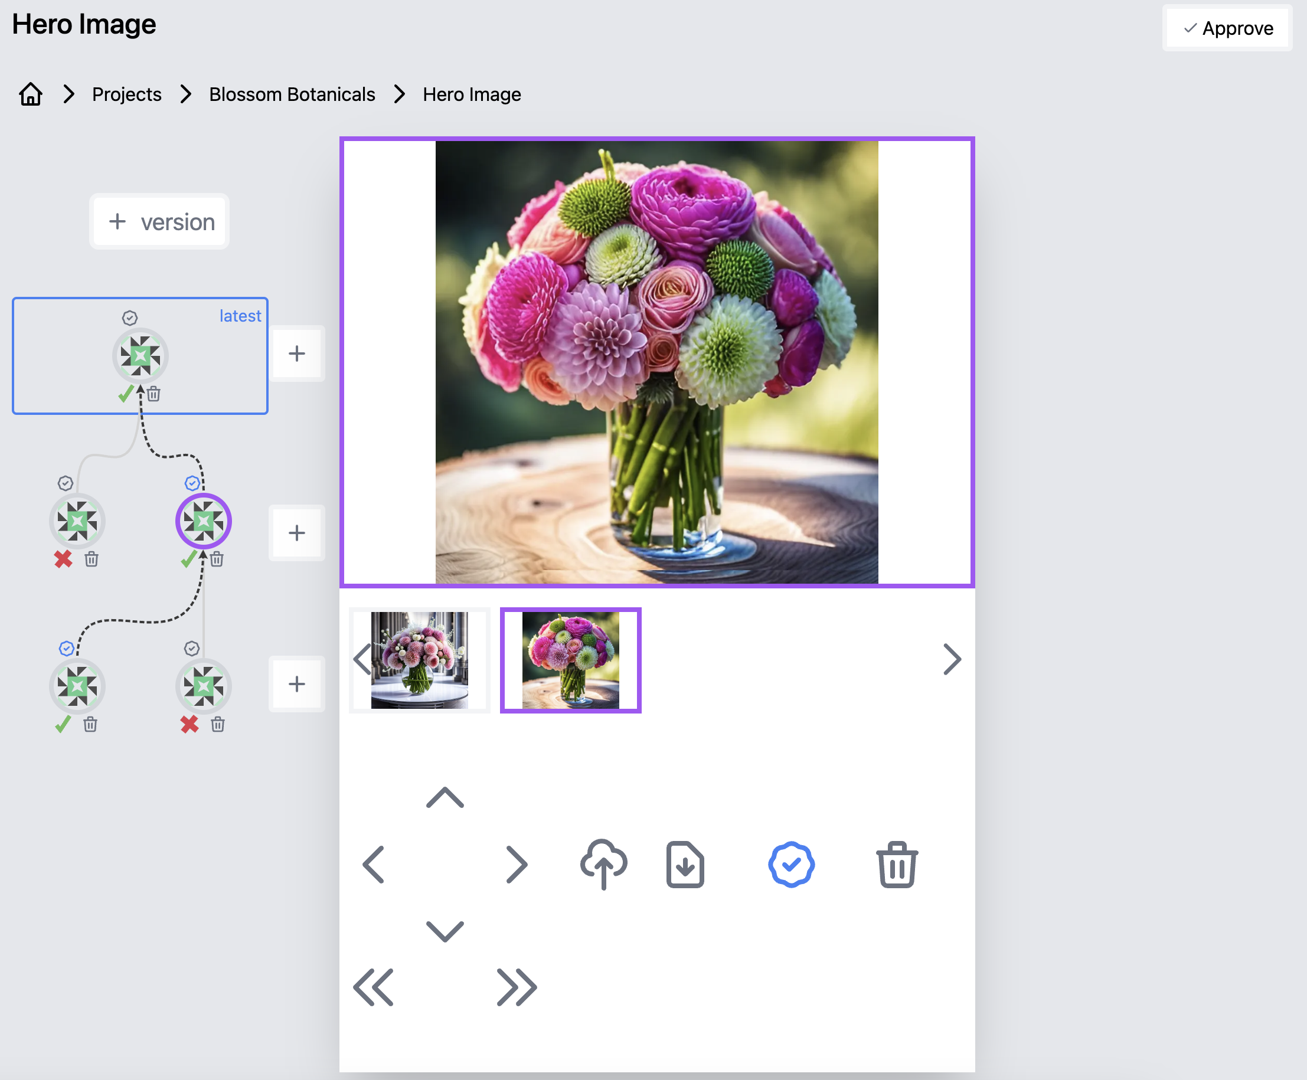Show previous thumbnails in strip
This screenshot has height=1080, width=1307.
point(362,659)
